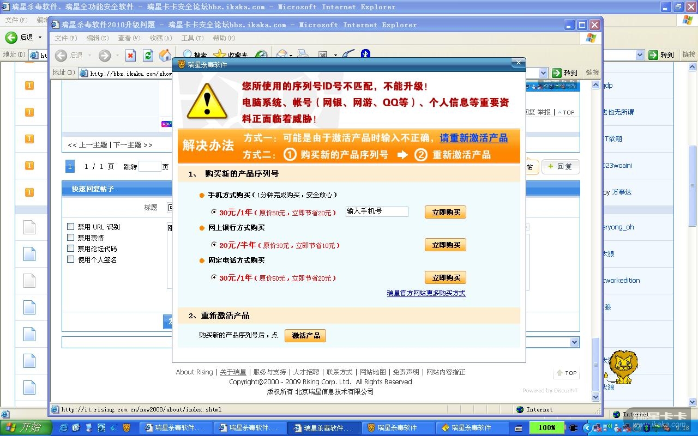The width and height of the screenshot is (698, 436).
Task: Click the 开始 Start button
Action: coord(26,427)
